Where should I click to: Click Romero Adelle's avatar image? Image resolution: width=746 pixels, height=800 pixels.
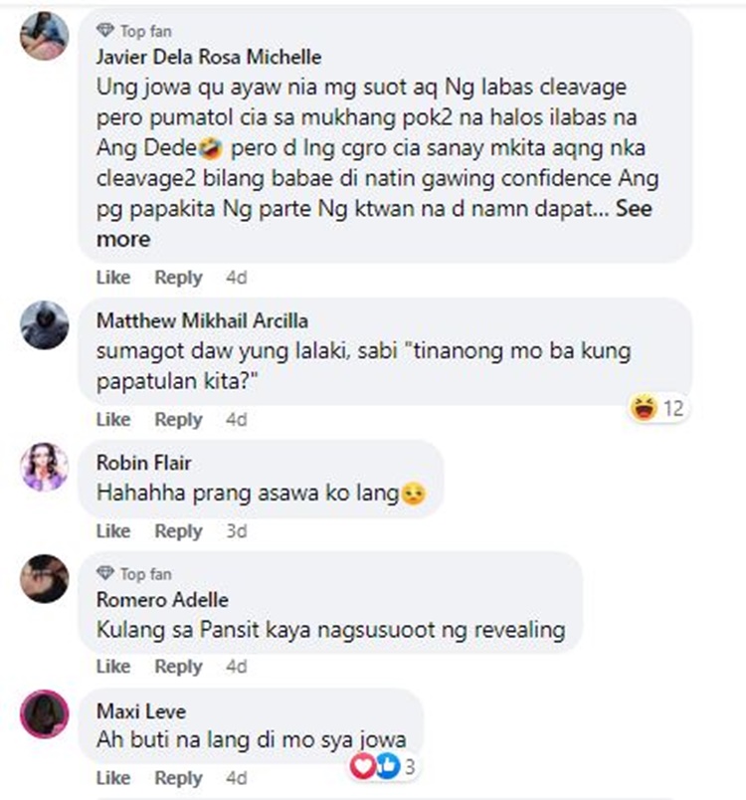[x=45, y=578]
